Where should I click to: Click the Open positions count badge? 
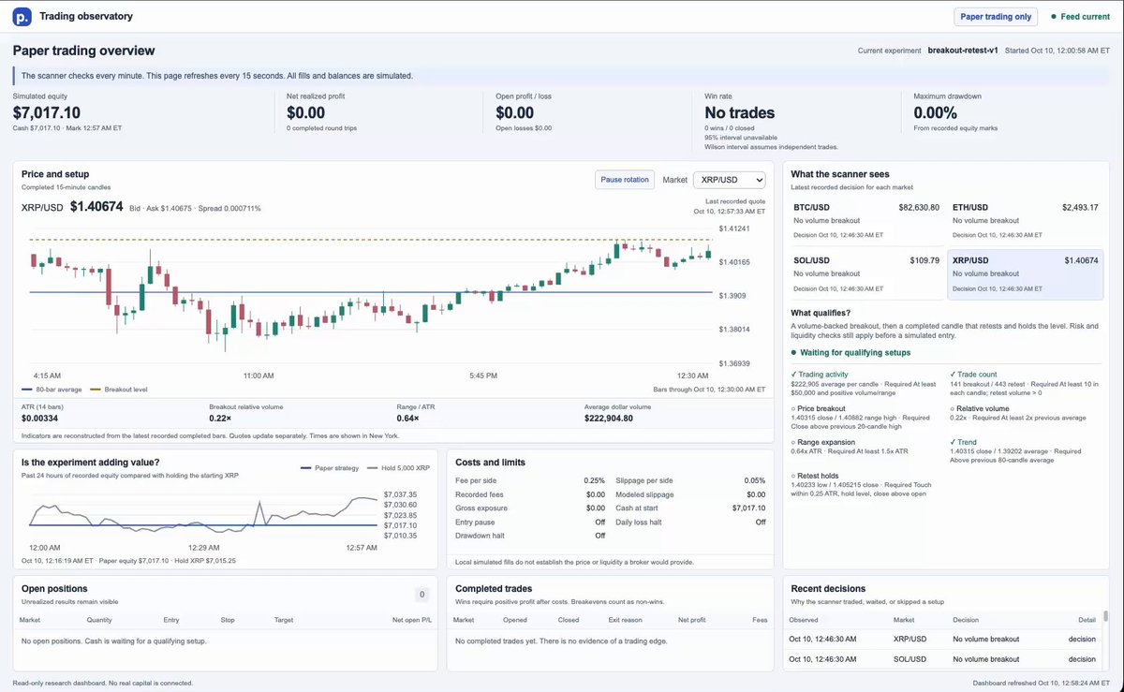pos(421,594)
